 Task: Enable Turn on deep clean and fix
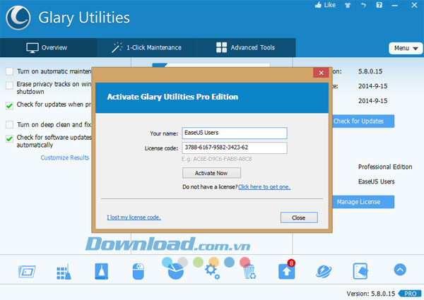[x=9, y=124]
